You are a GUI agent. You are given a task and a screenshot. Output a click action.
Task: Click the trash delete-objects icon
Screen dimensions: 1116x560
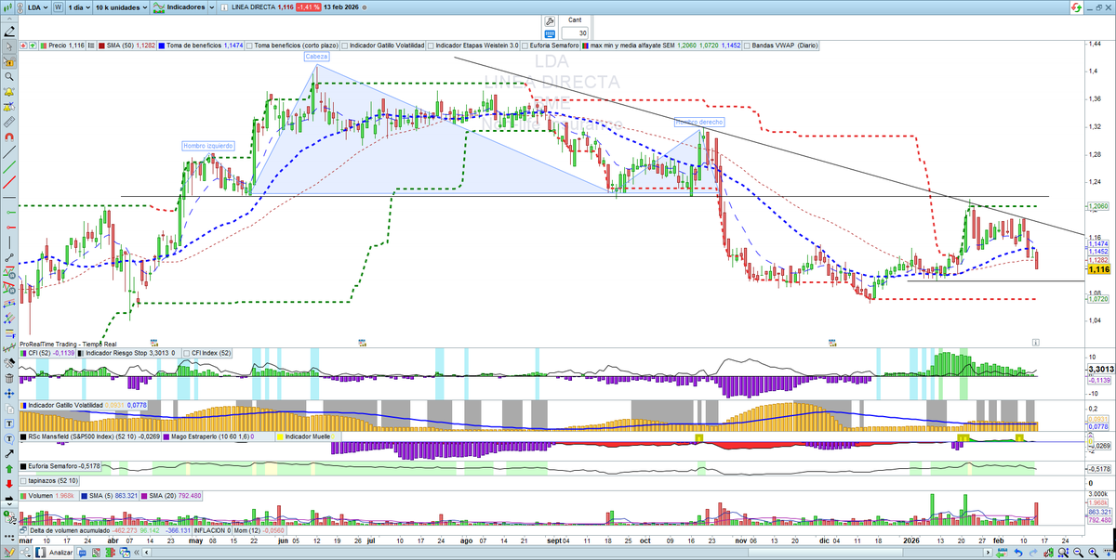pyautogui.click(x=9, y=378)
